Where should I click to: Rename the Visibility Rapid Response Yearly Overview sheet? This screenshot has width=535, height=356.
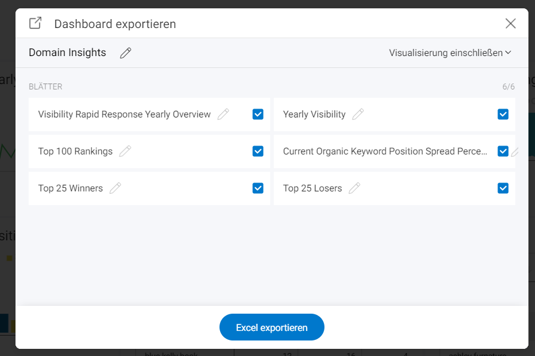223,114
